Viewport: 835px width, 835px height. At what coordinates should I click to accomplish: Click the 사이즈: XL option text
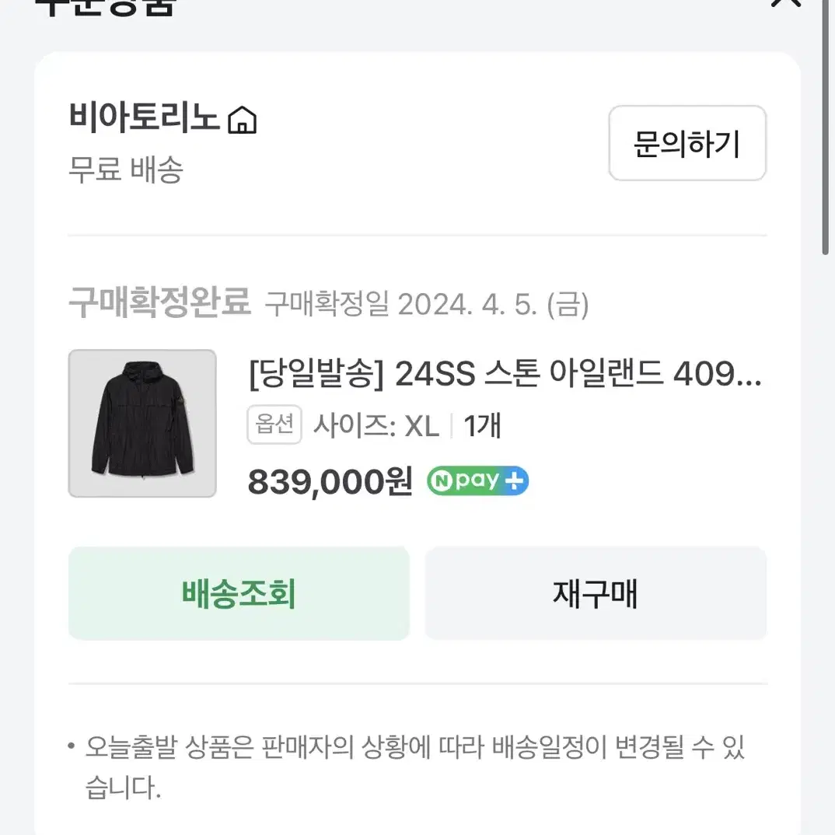coord(376,426)
